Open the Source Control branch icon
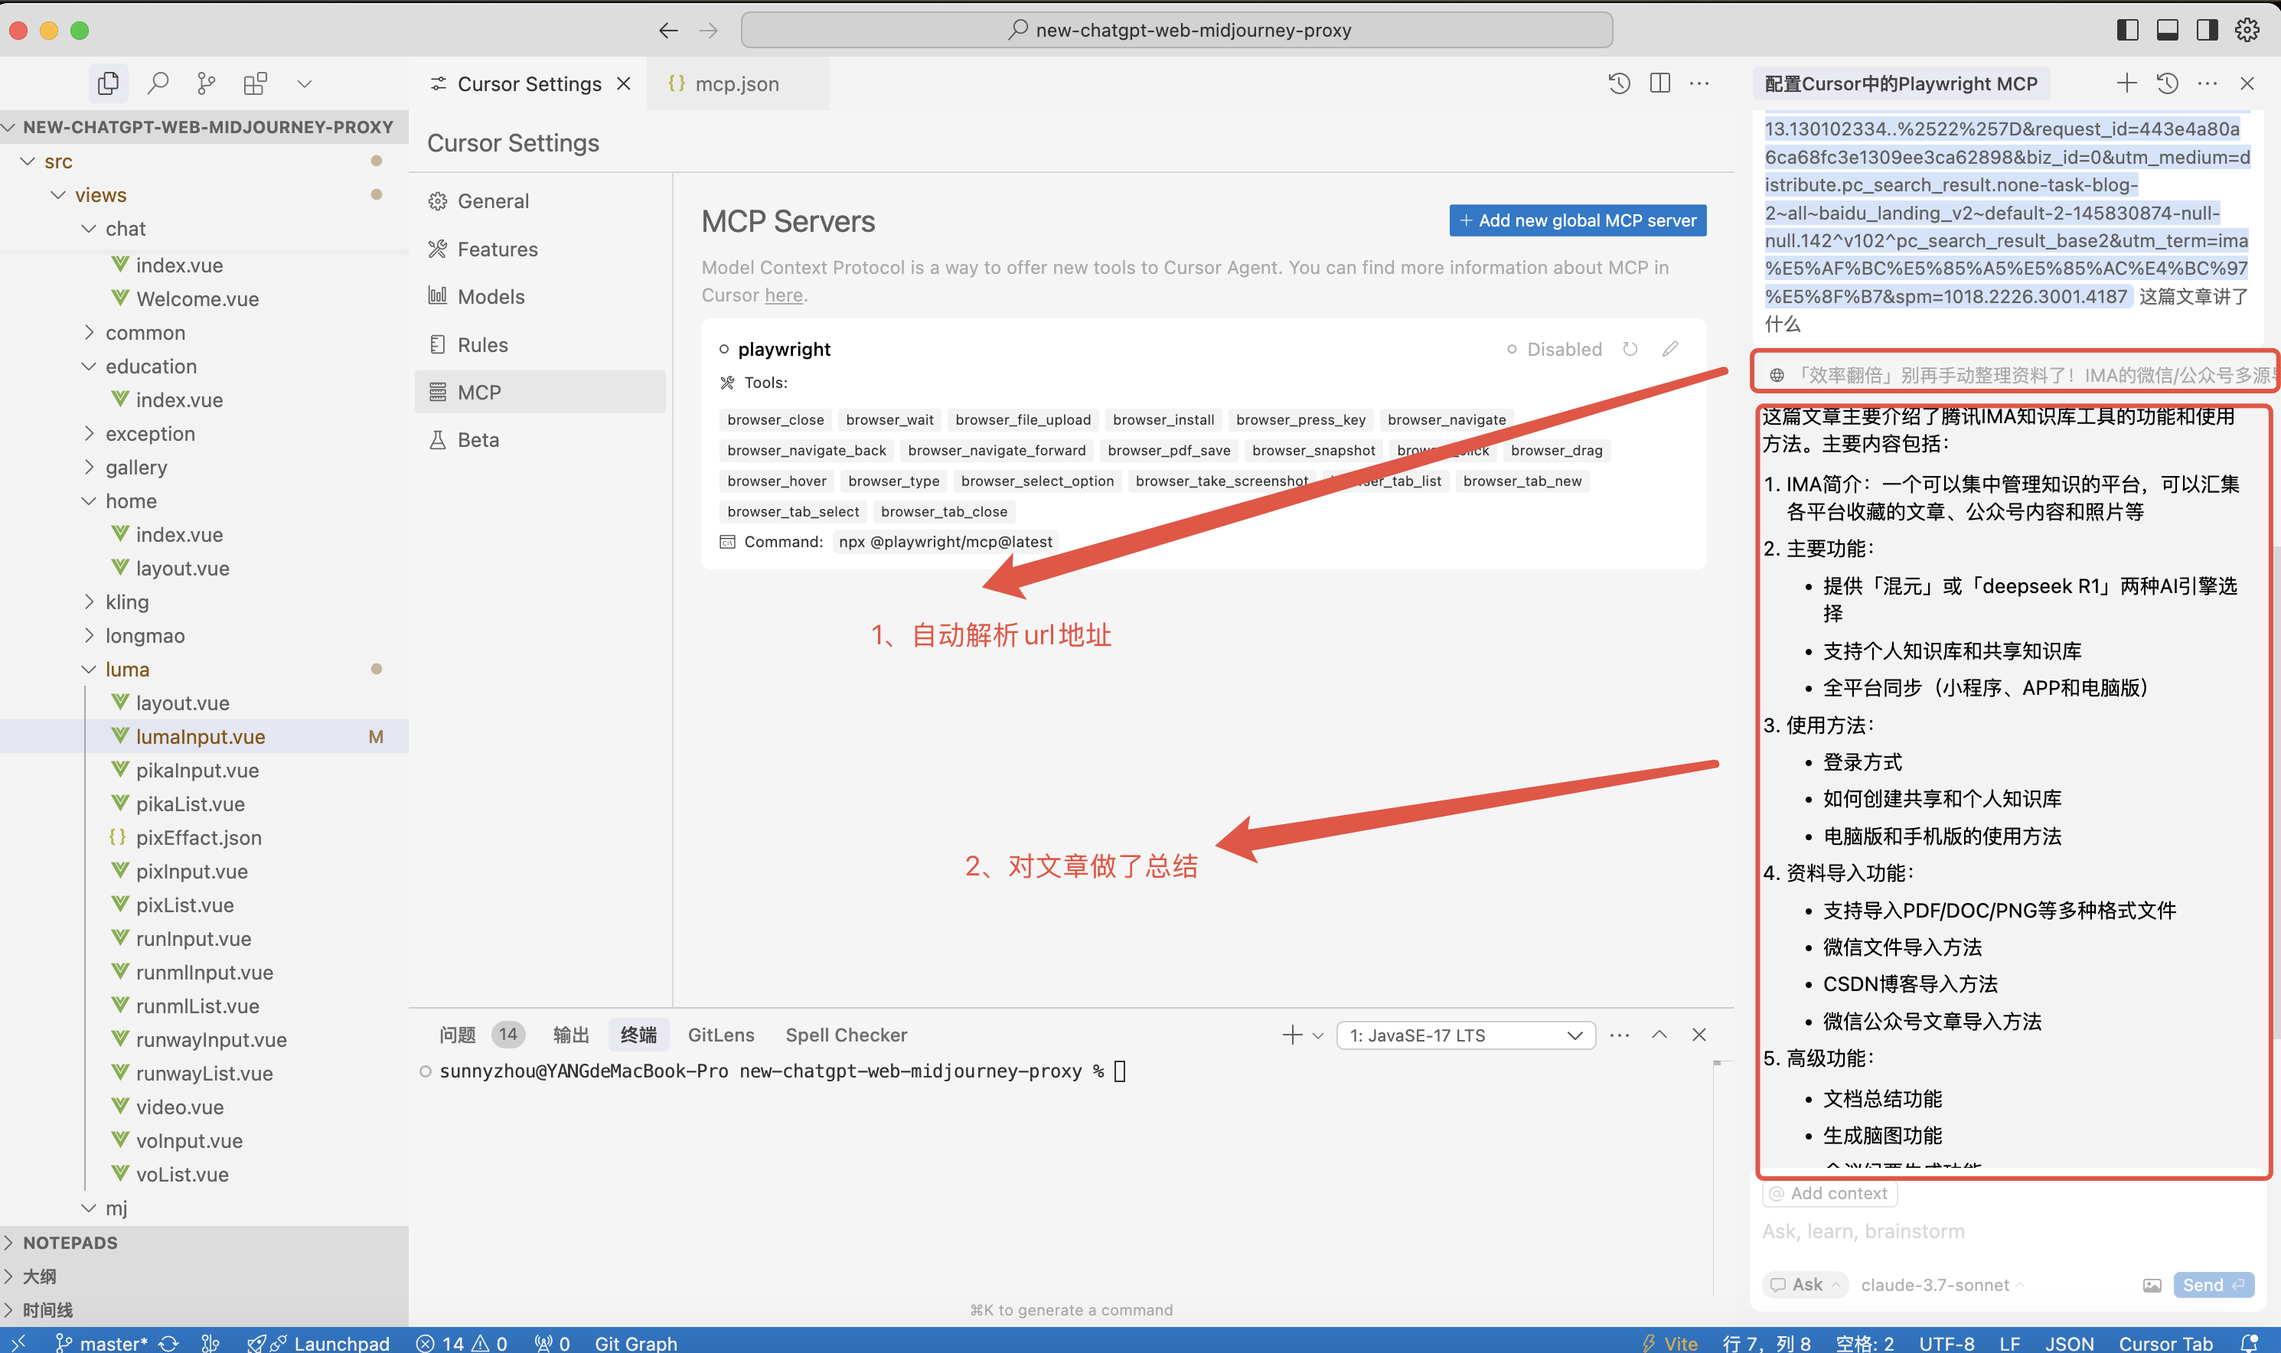Screen dimensions: 2281x1353 point(207,84)
